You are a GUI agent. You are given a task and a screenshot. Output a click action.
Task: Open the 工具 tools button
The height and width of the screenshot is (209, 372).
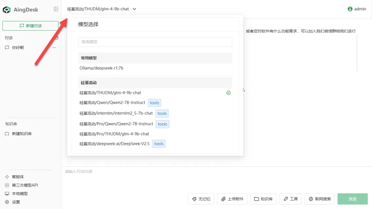click(x=290, y=199)
